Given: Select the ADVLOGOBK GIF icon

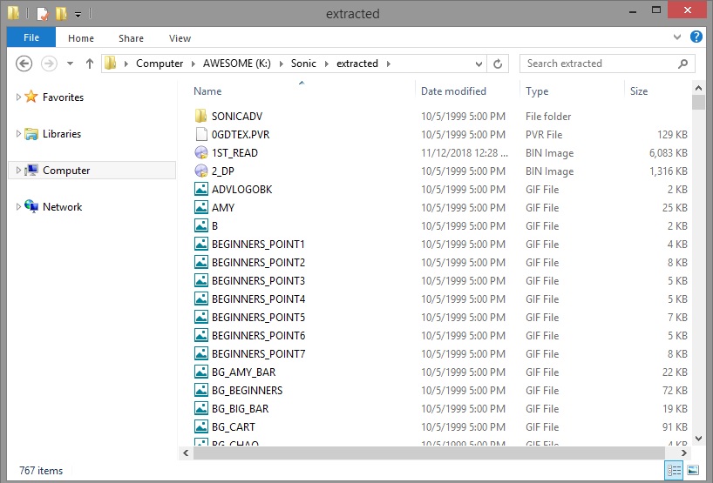Looking at the screenshot, I should 201,189.
